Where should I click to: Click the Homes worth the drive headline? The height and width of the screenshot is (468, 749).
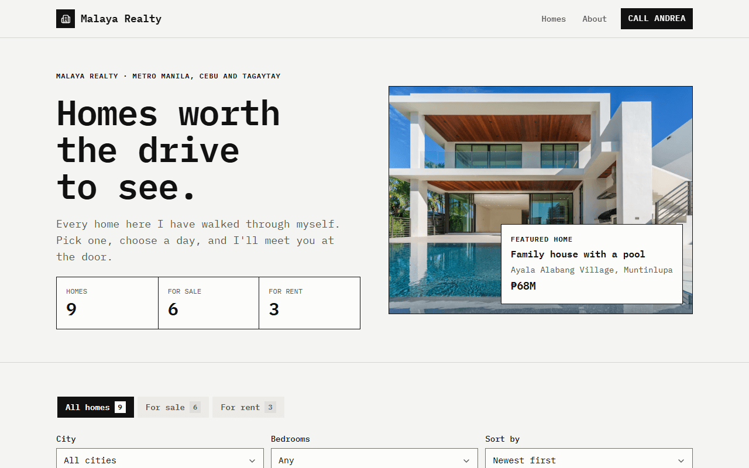coord(168,150)
